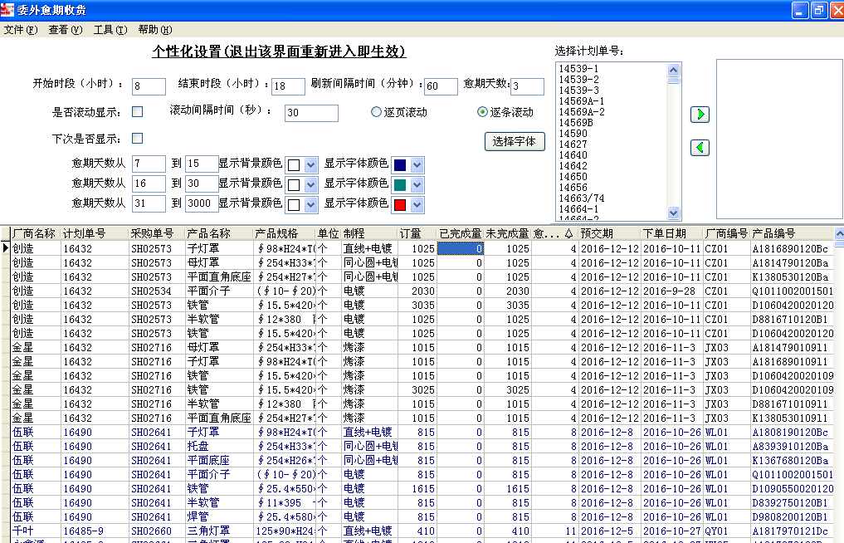
Task: Click the current row indicator arrow for first row
Action: [x=5, y=248]
